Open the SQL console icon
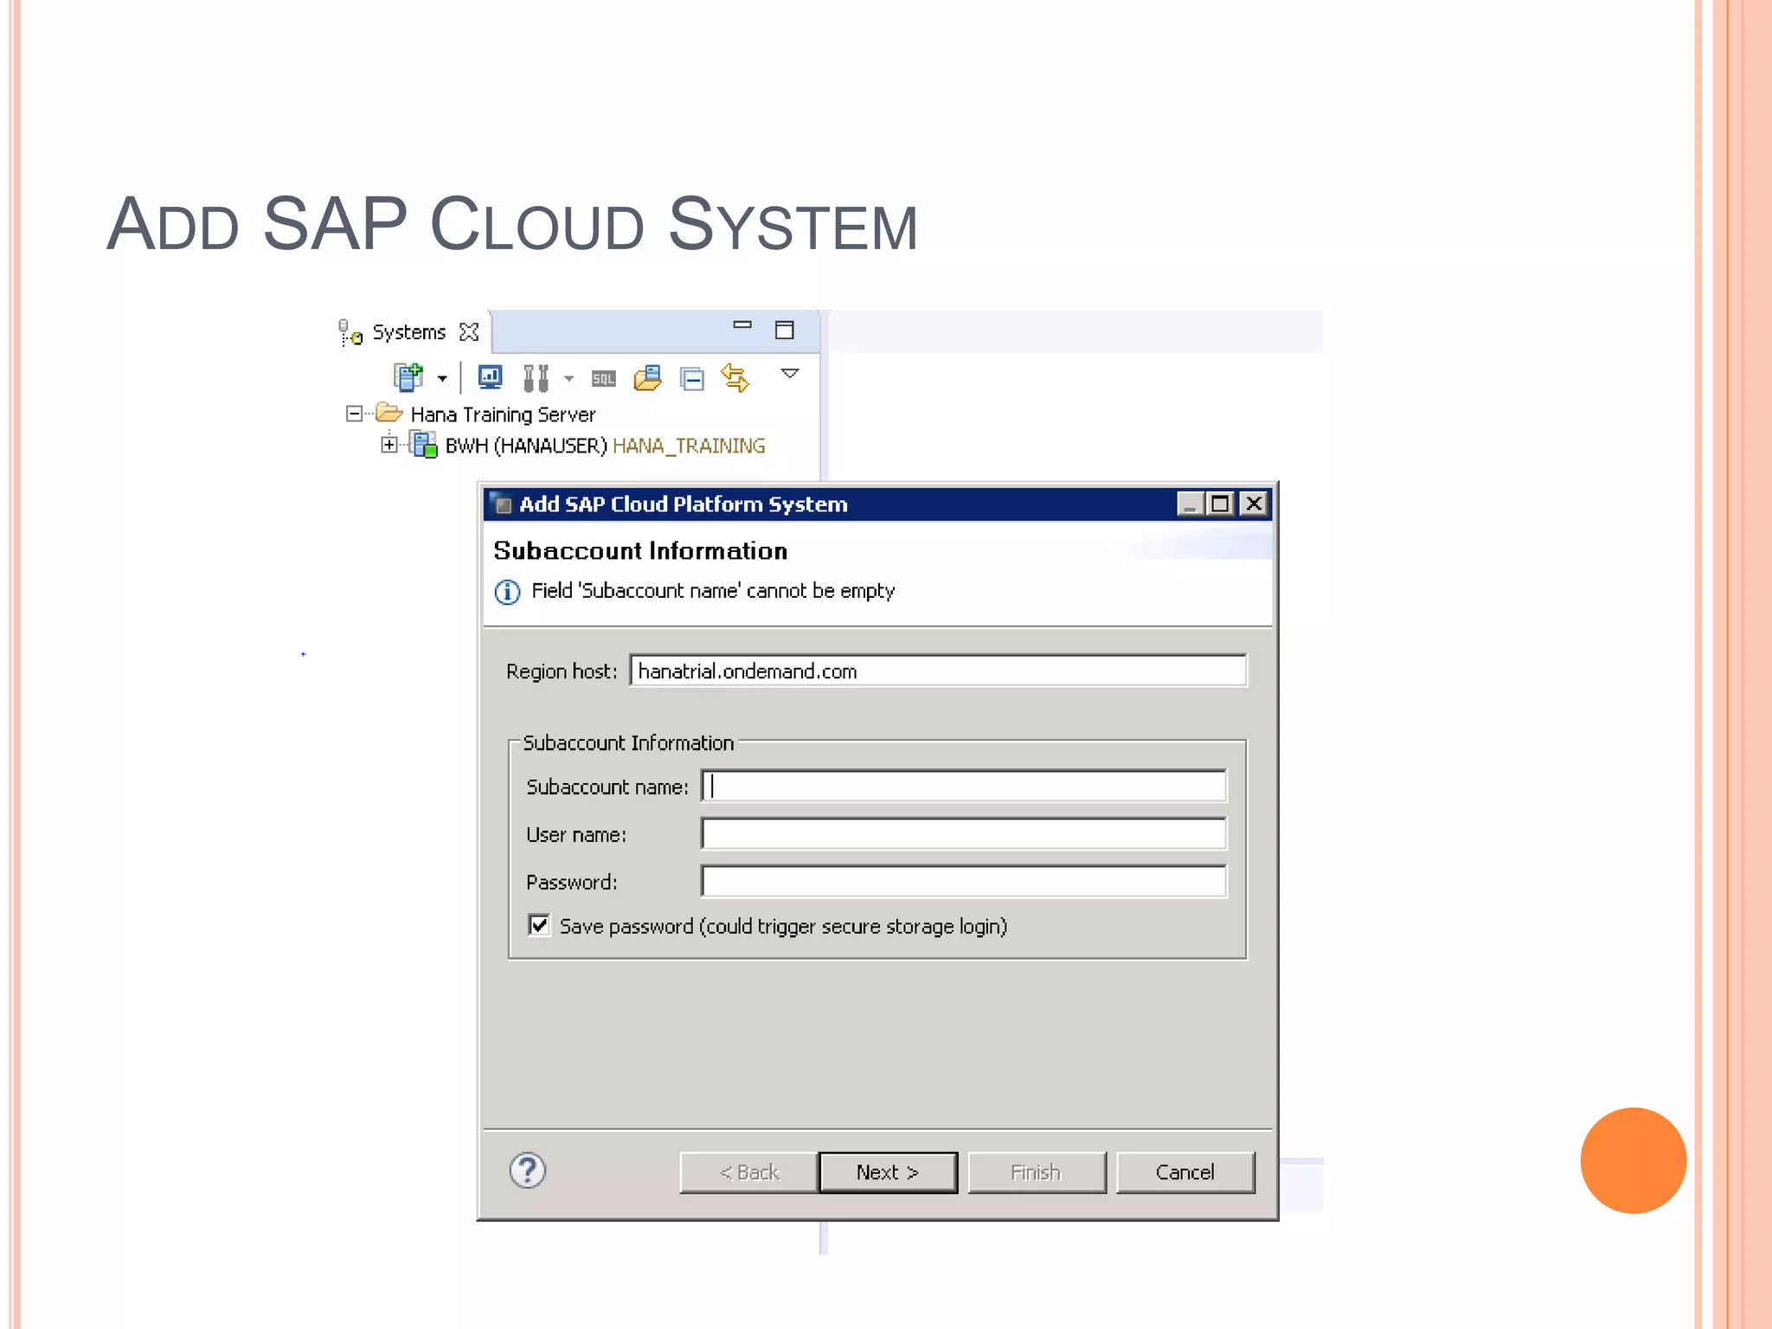 click(x=604, y=379)
